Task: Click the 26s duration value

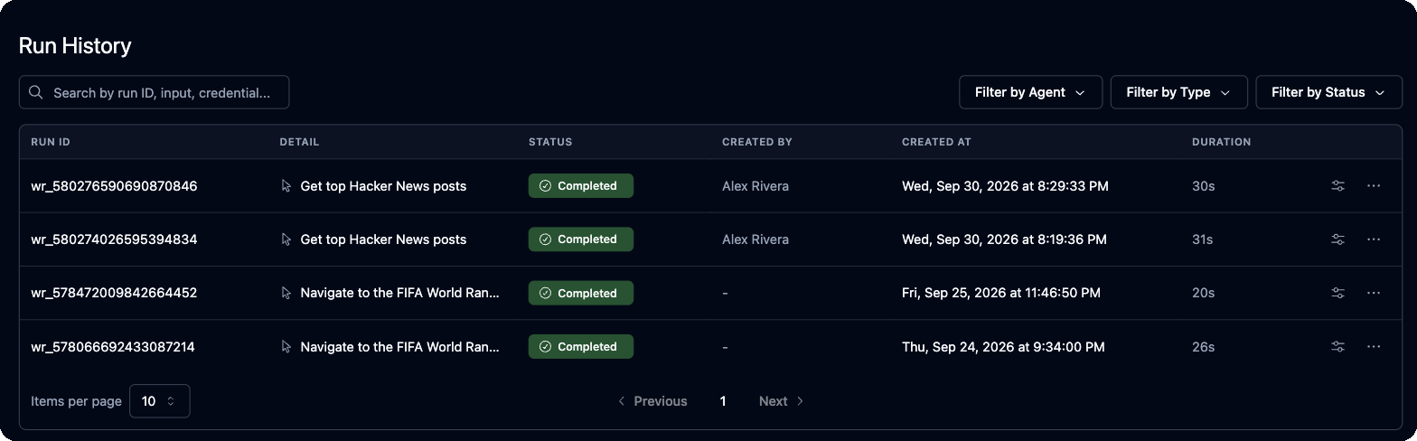Action: [1204, 347]
